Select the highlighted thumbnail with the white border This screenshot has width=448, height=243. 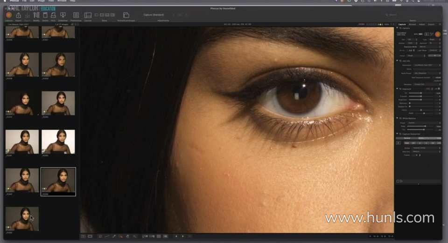(58, 182)
